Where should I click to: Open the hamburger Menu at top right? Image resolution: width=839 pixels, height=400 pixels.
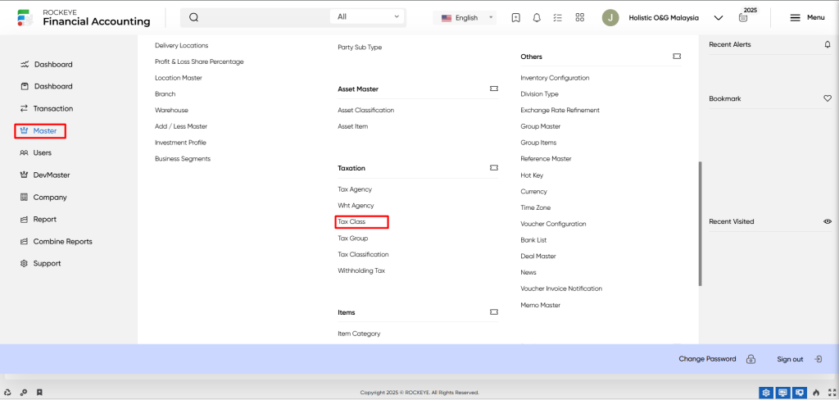807,18
